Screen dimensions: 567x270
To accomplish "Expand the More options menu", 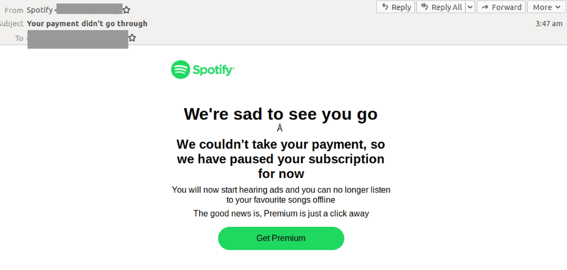I will tap(546, 7).
